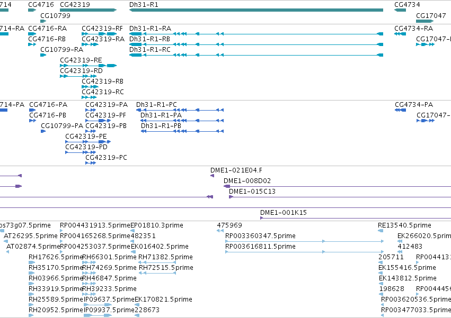Click protein CG42319-PB label
Screen dimensions: 451x318
point(106,126)
